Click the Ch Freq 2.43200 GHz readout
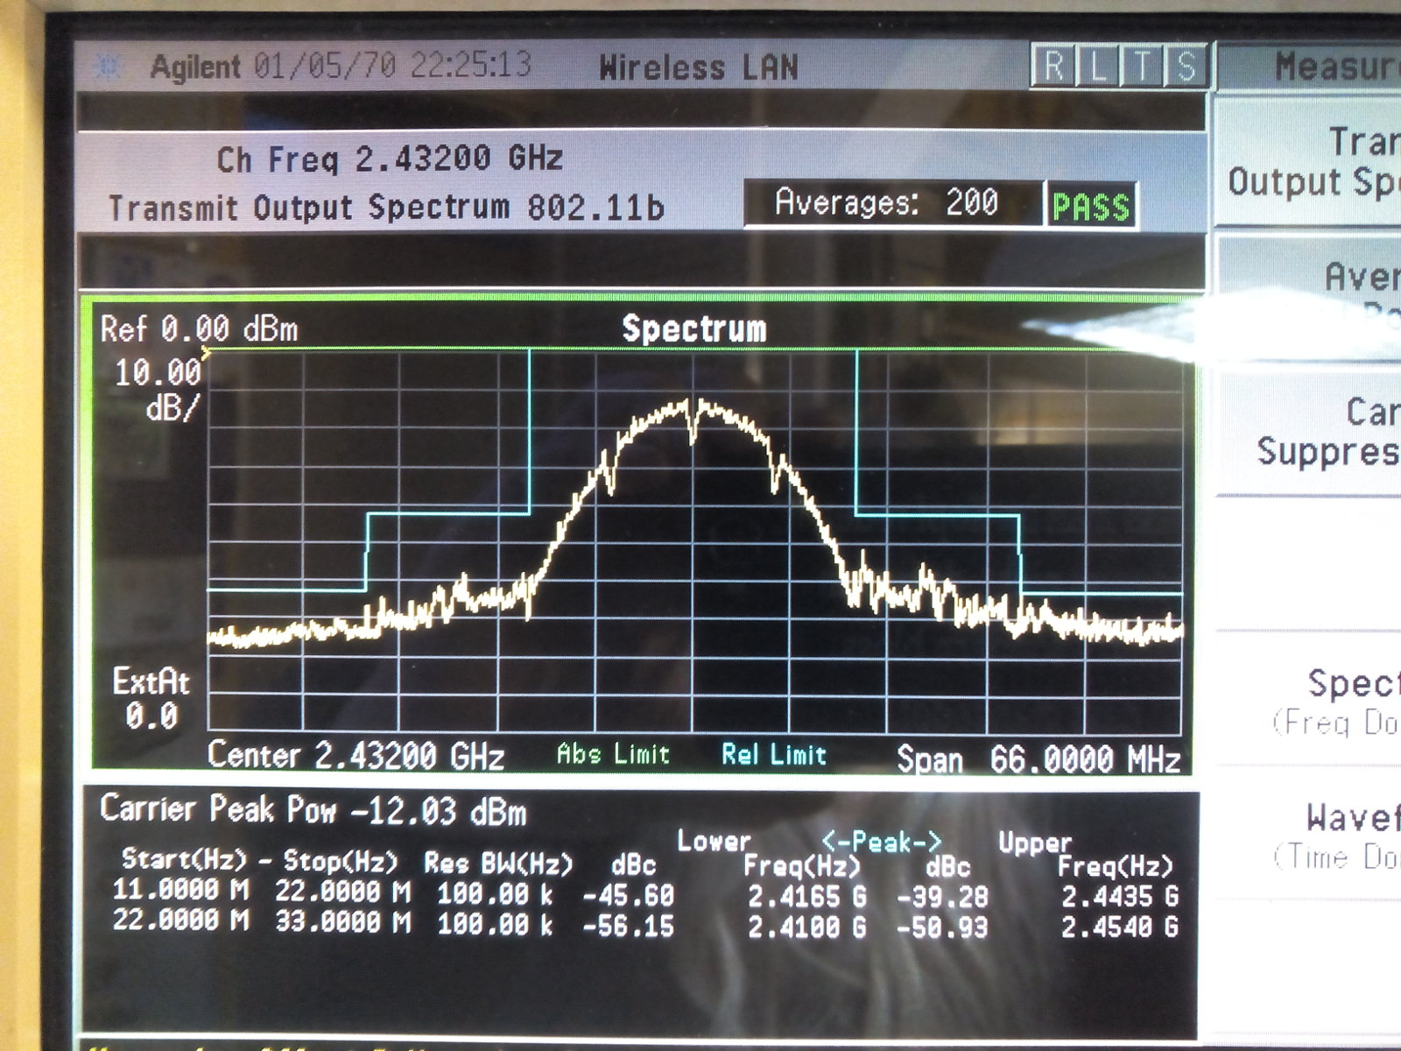Image resolution: width=1401 pixels, height=1051 pixels. coord(390,159)
